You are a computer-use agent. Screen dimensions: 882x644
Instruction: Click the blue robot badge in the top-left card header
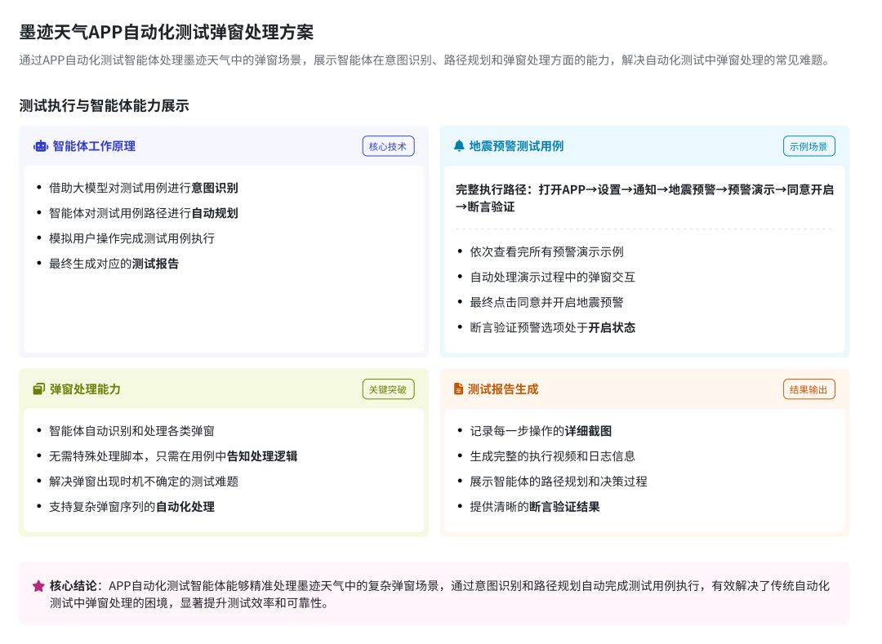(x=39, y=146)
